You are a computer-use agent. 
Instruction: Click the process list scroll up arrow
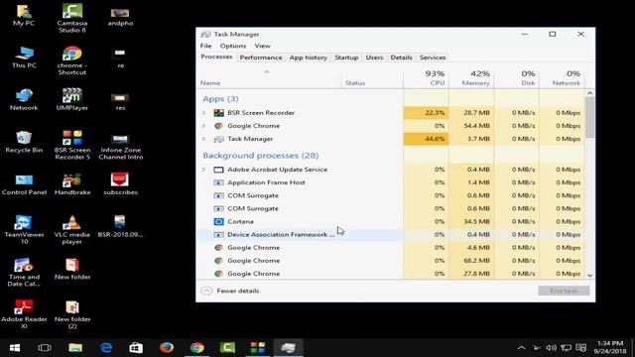pos(590,93)
